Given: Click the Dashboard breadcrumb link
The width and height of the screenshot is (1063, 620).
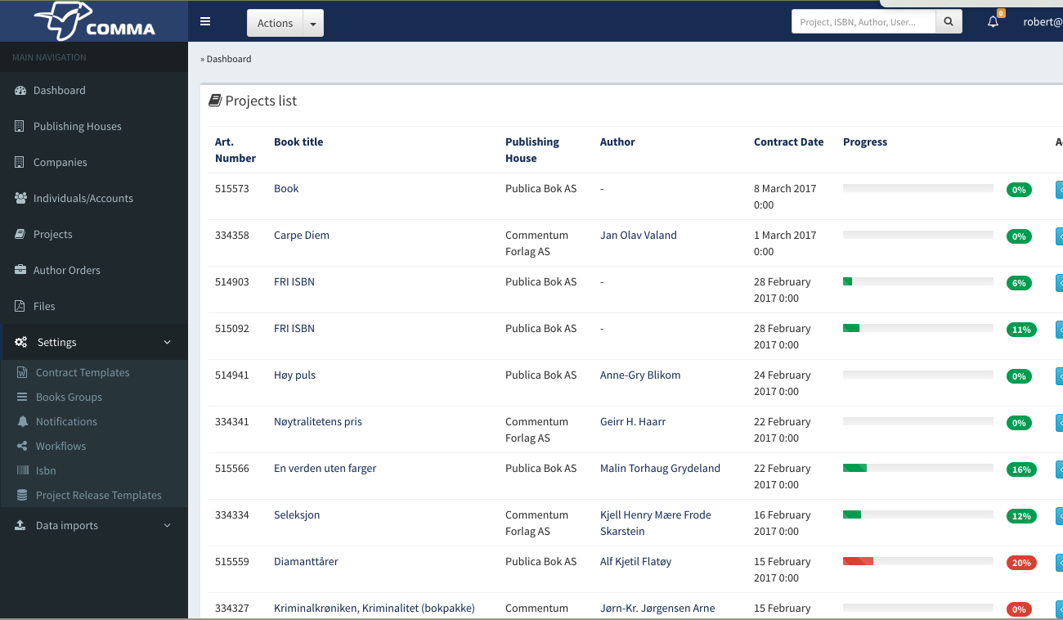Looking at the screenshot, I should 229,59.
